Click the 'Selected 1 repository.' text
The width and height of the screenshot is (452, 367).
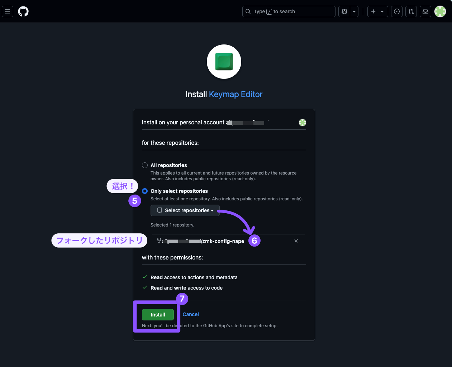click(172, 225)
